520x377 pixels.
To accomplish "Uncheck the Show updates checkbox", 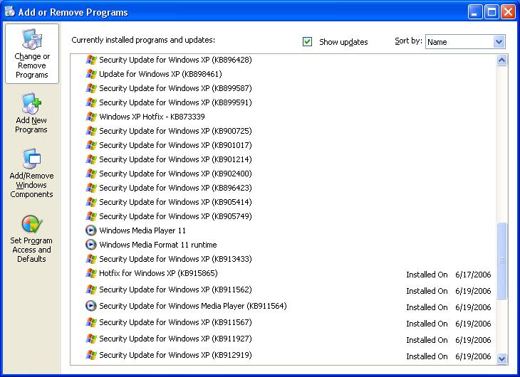I will tap(307, 42).
